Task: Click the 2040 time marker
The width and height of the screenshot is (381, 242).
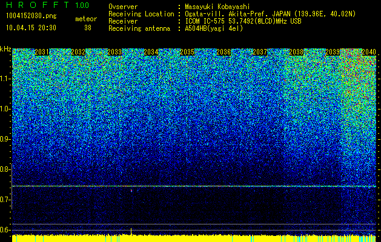Action: pyautogui.click(x=369, y=52)
